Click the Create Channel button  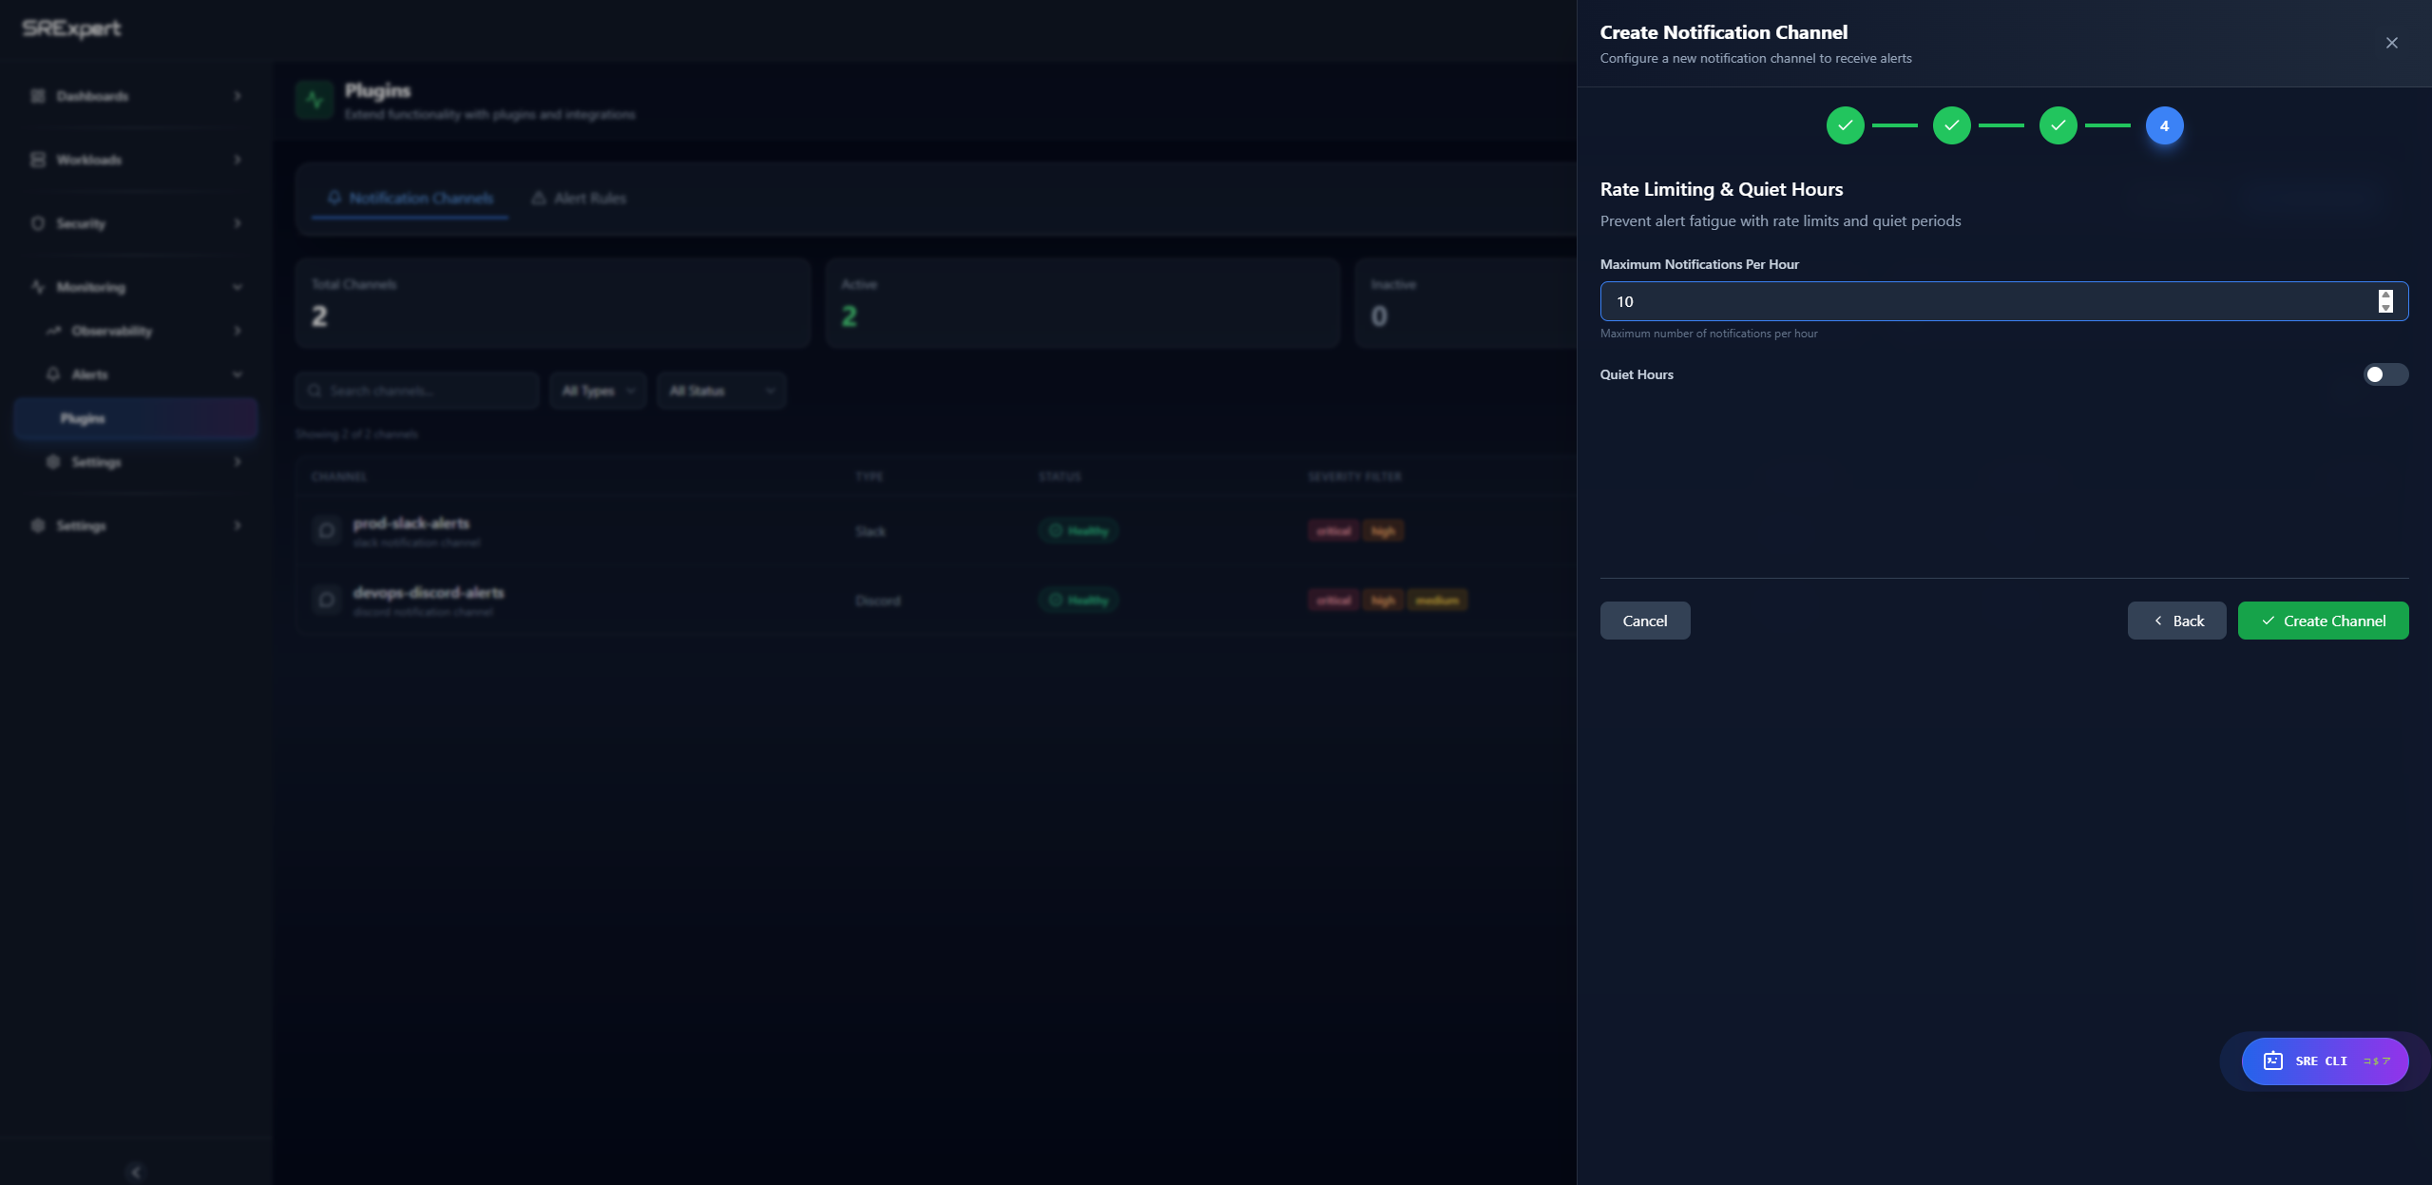click(2323, 620)
